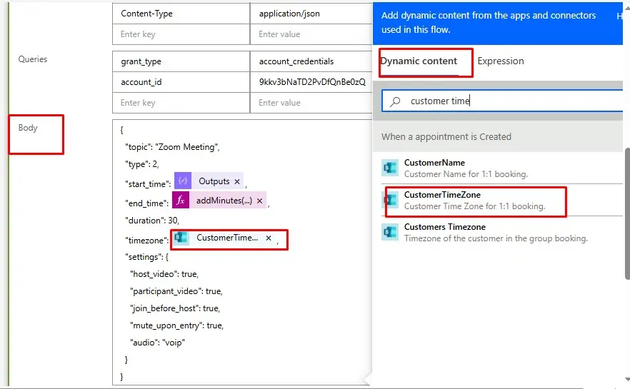Click the CustomerName Bookings icon

pos(389,168)
